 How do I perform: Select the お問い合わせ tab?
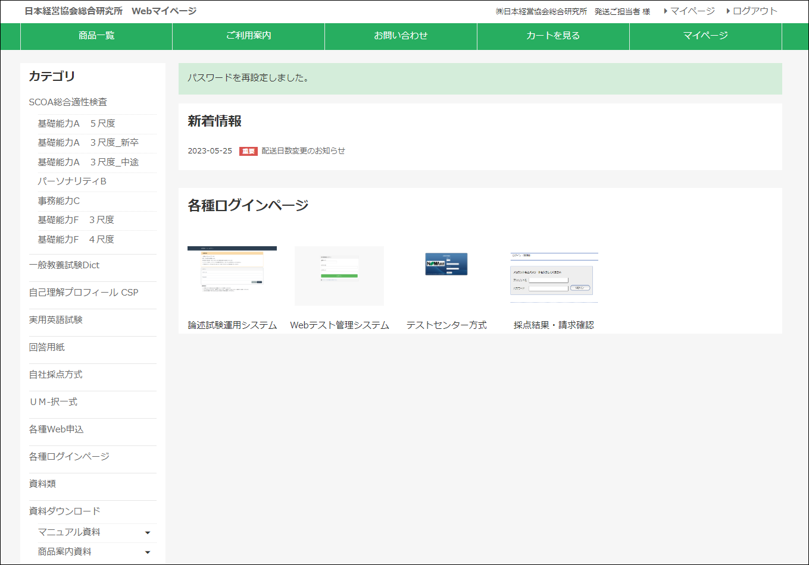coord(400,36)
